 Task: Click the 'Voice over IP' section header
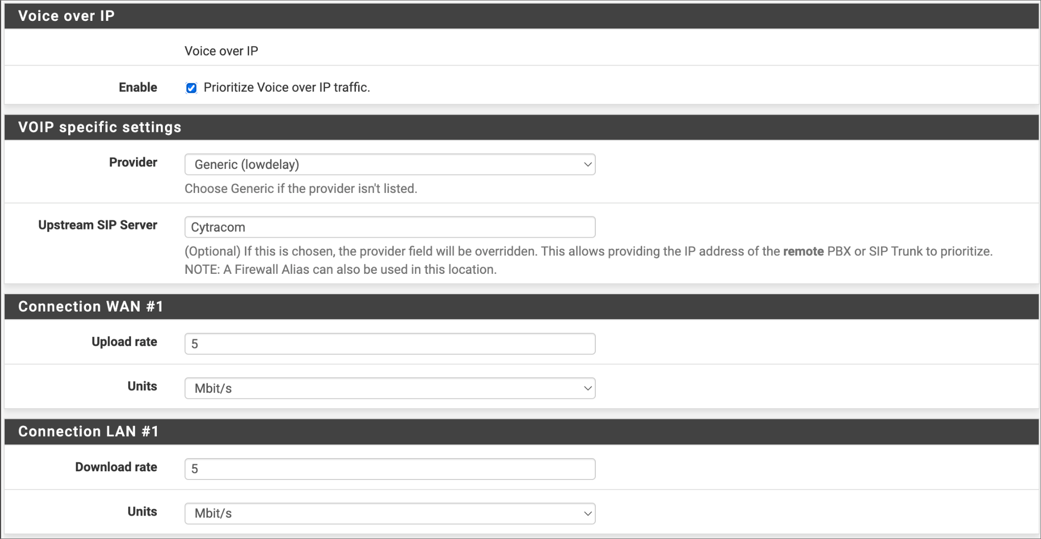pyautogui.click(x=66, y=16)
